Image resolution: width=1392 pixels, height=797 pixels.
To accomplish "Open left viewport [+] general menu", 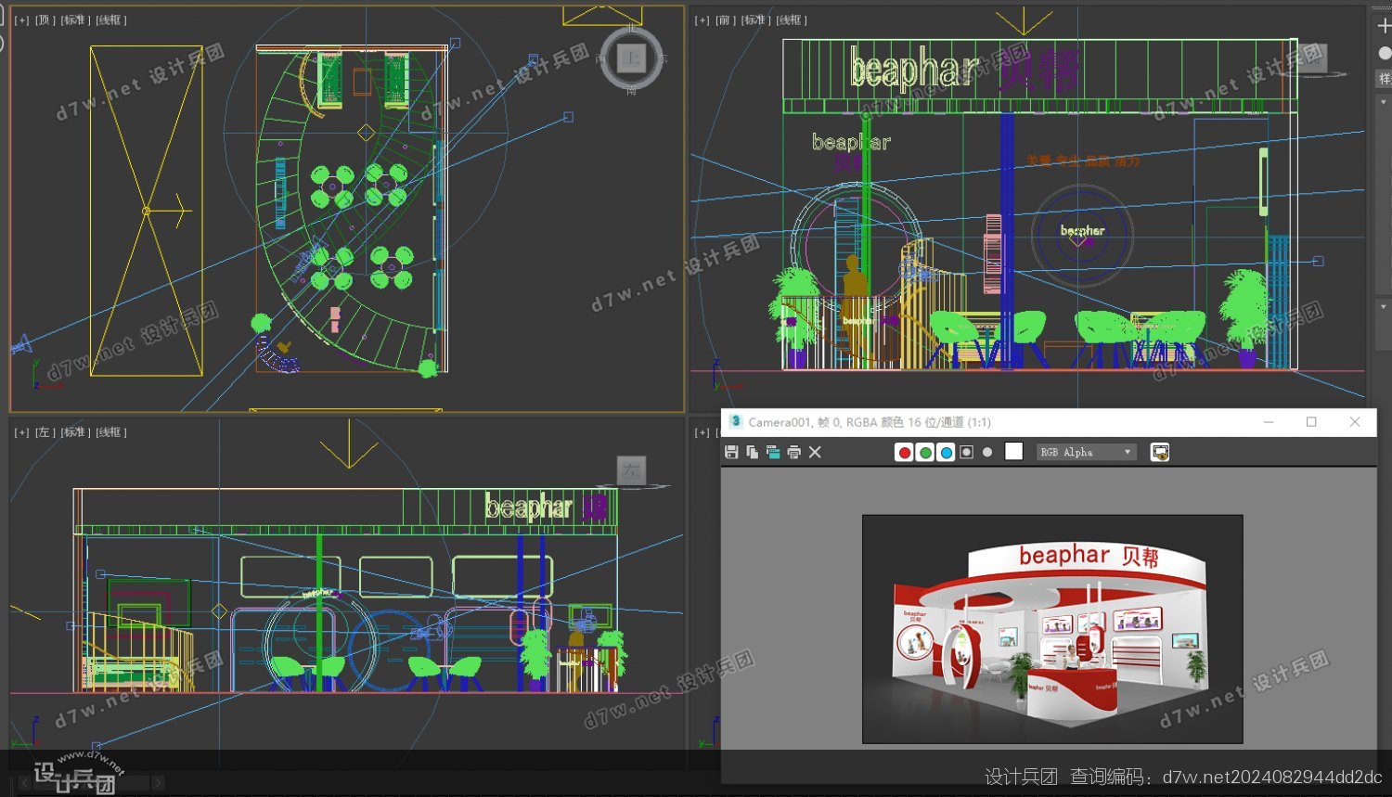I will 21,432.
